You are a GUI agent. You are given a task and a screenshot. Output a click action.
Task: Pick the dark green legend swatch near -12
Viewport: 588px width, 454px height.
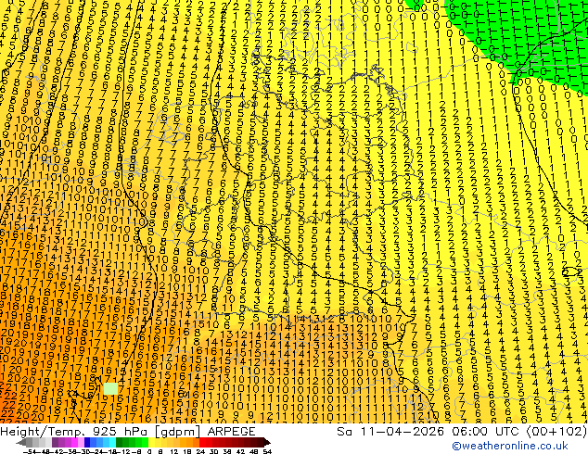[x=120, y=442]
